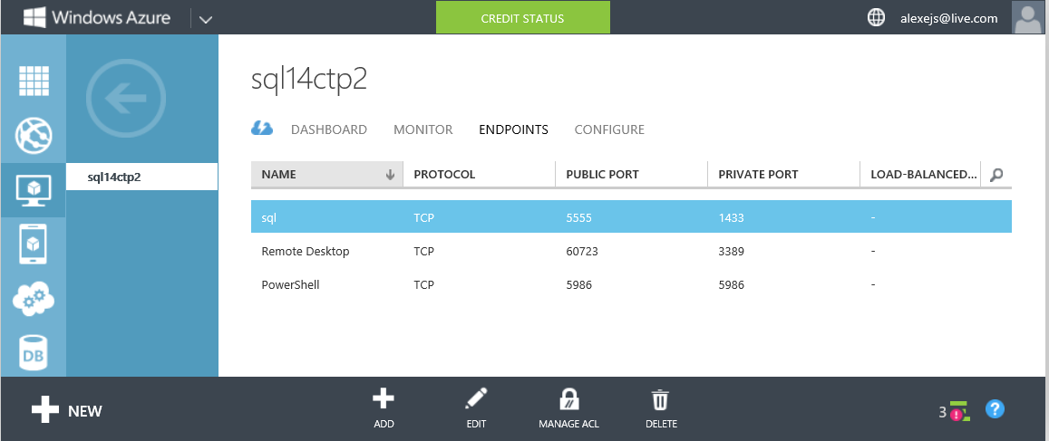Click the Public Port column header
The width and height of the screenshot is (1049, 441).
pos(631,175)
